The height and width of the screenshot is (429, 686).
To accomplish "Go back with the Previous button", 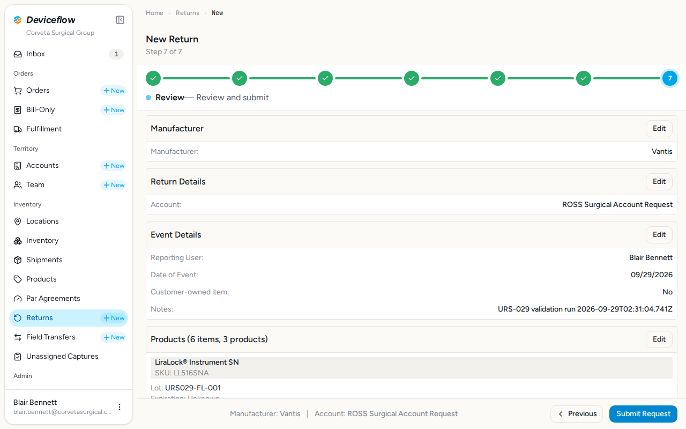I will pos(577,414).
